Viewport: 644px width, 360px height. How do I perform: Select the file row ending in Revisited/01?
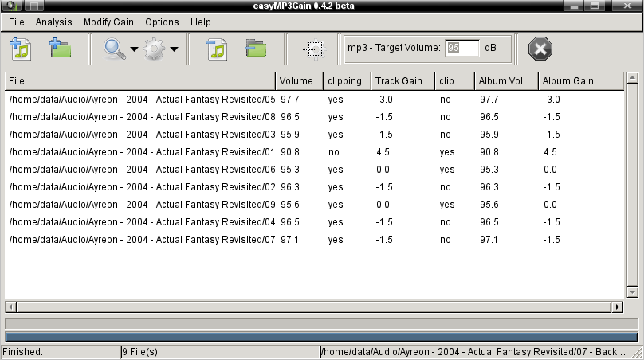pos(314,152)
